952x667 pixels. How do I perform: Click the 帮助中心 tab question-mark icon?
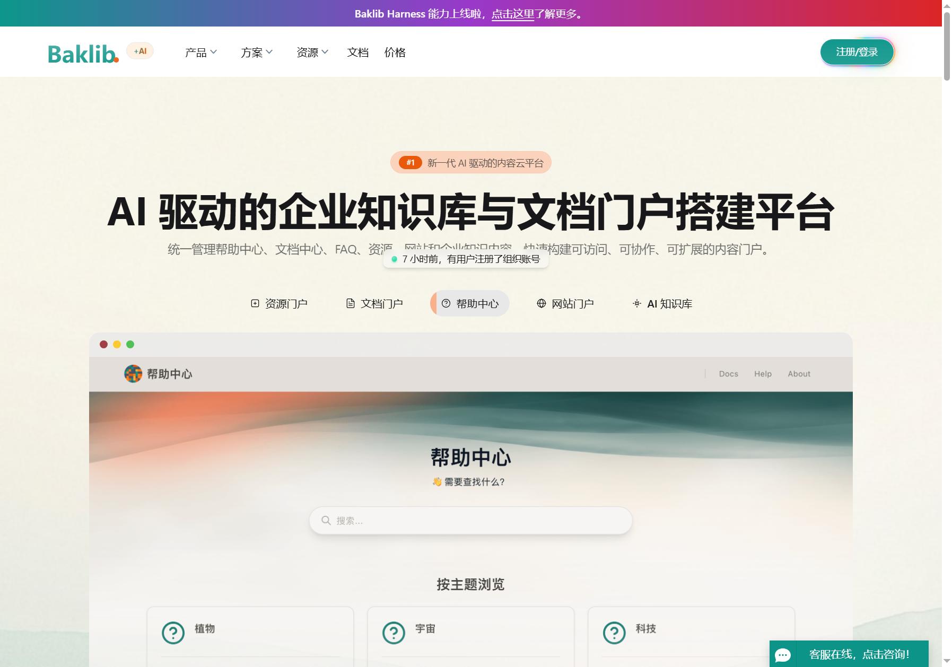[x=446, y=303]
